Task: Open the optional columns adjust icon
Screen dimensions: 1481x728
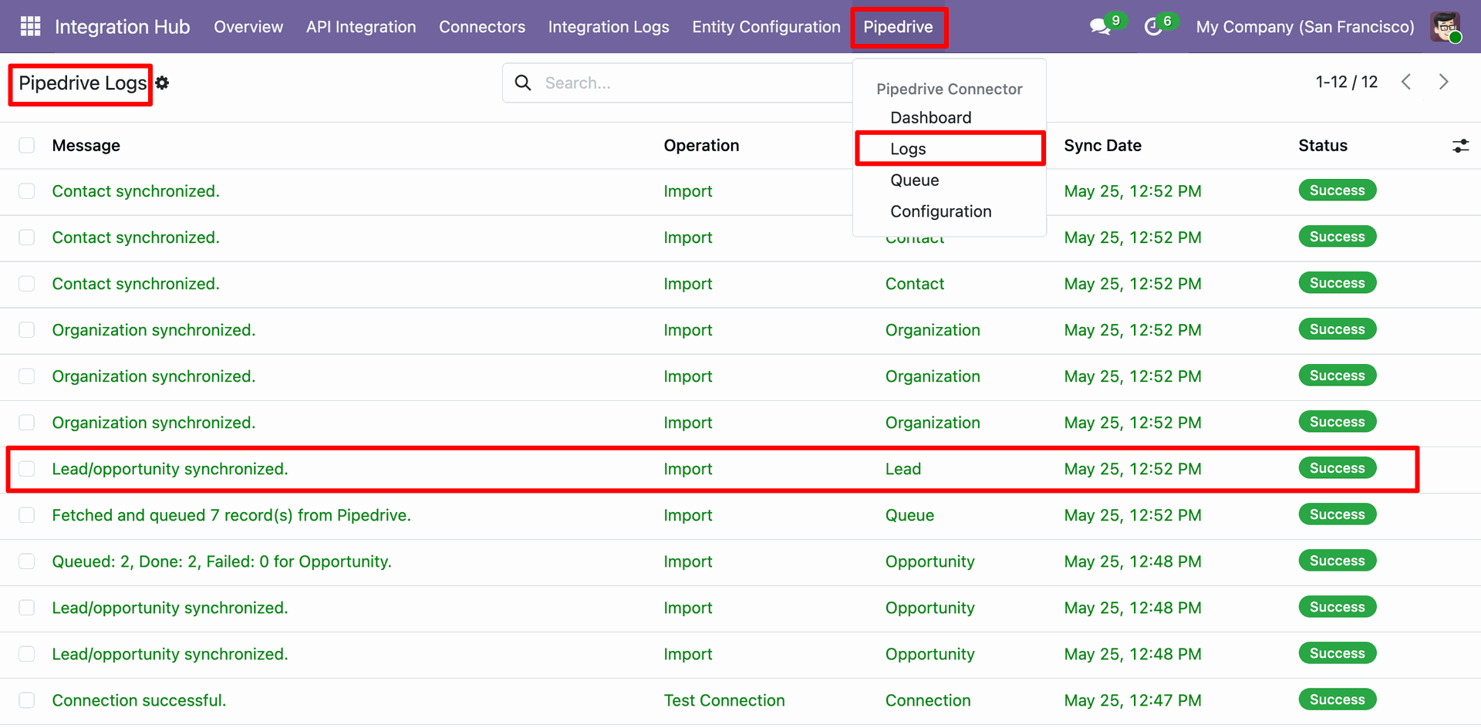Action: pos(1460,146)
